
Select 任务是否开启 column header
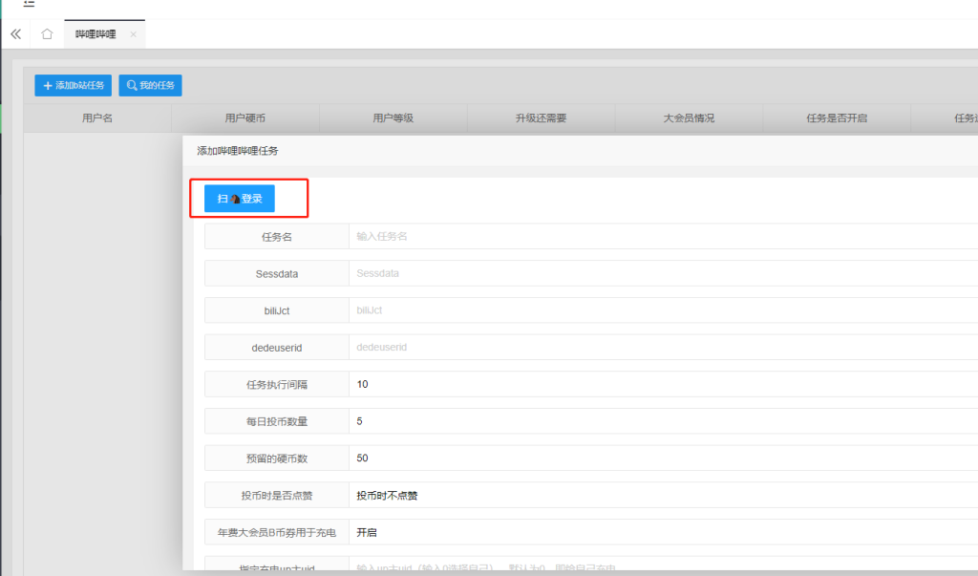(x=837, y=117)
